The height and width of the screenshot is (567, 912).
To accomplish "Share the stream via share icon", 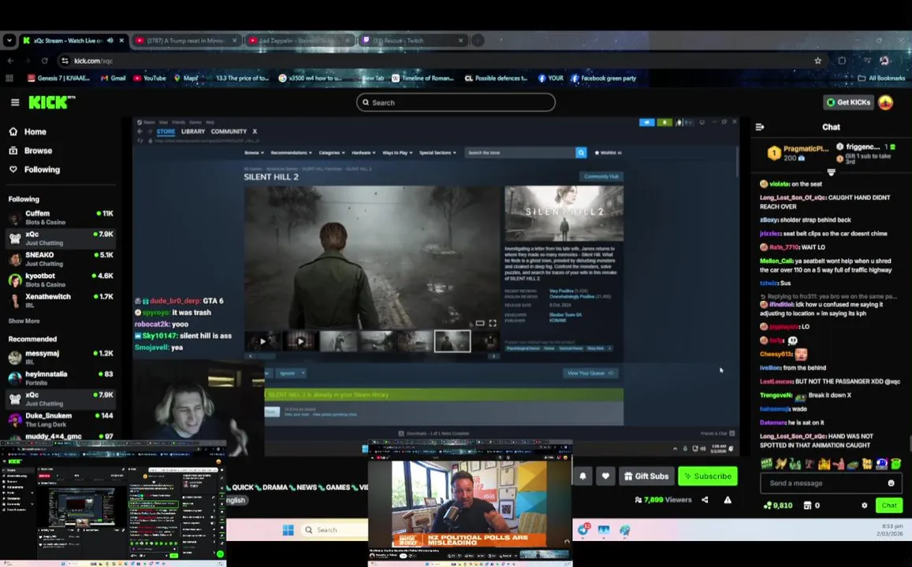I will click(705, 499).
